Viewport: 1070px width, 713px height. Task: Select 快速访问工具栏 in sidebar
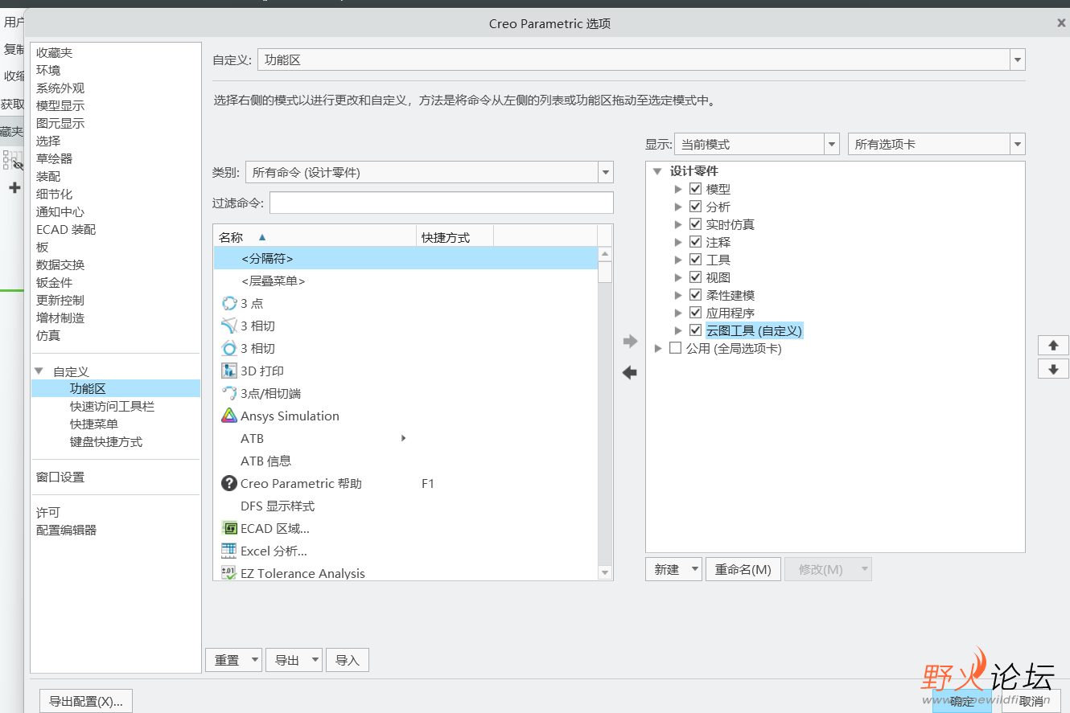(x=112, y=406)
